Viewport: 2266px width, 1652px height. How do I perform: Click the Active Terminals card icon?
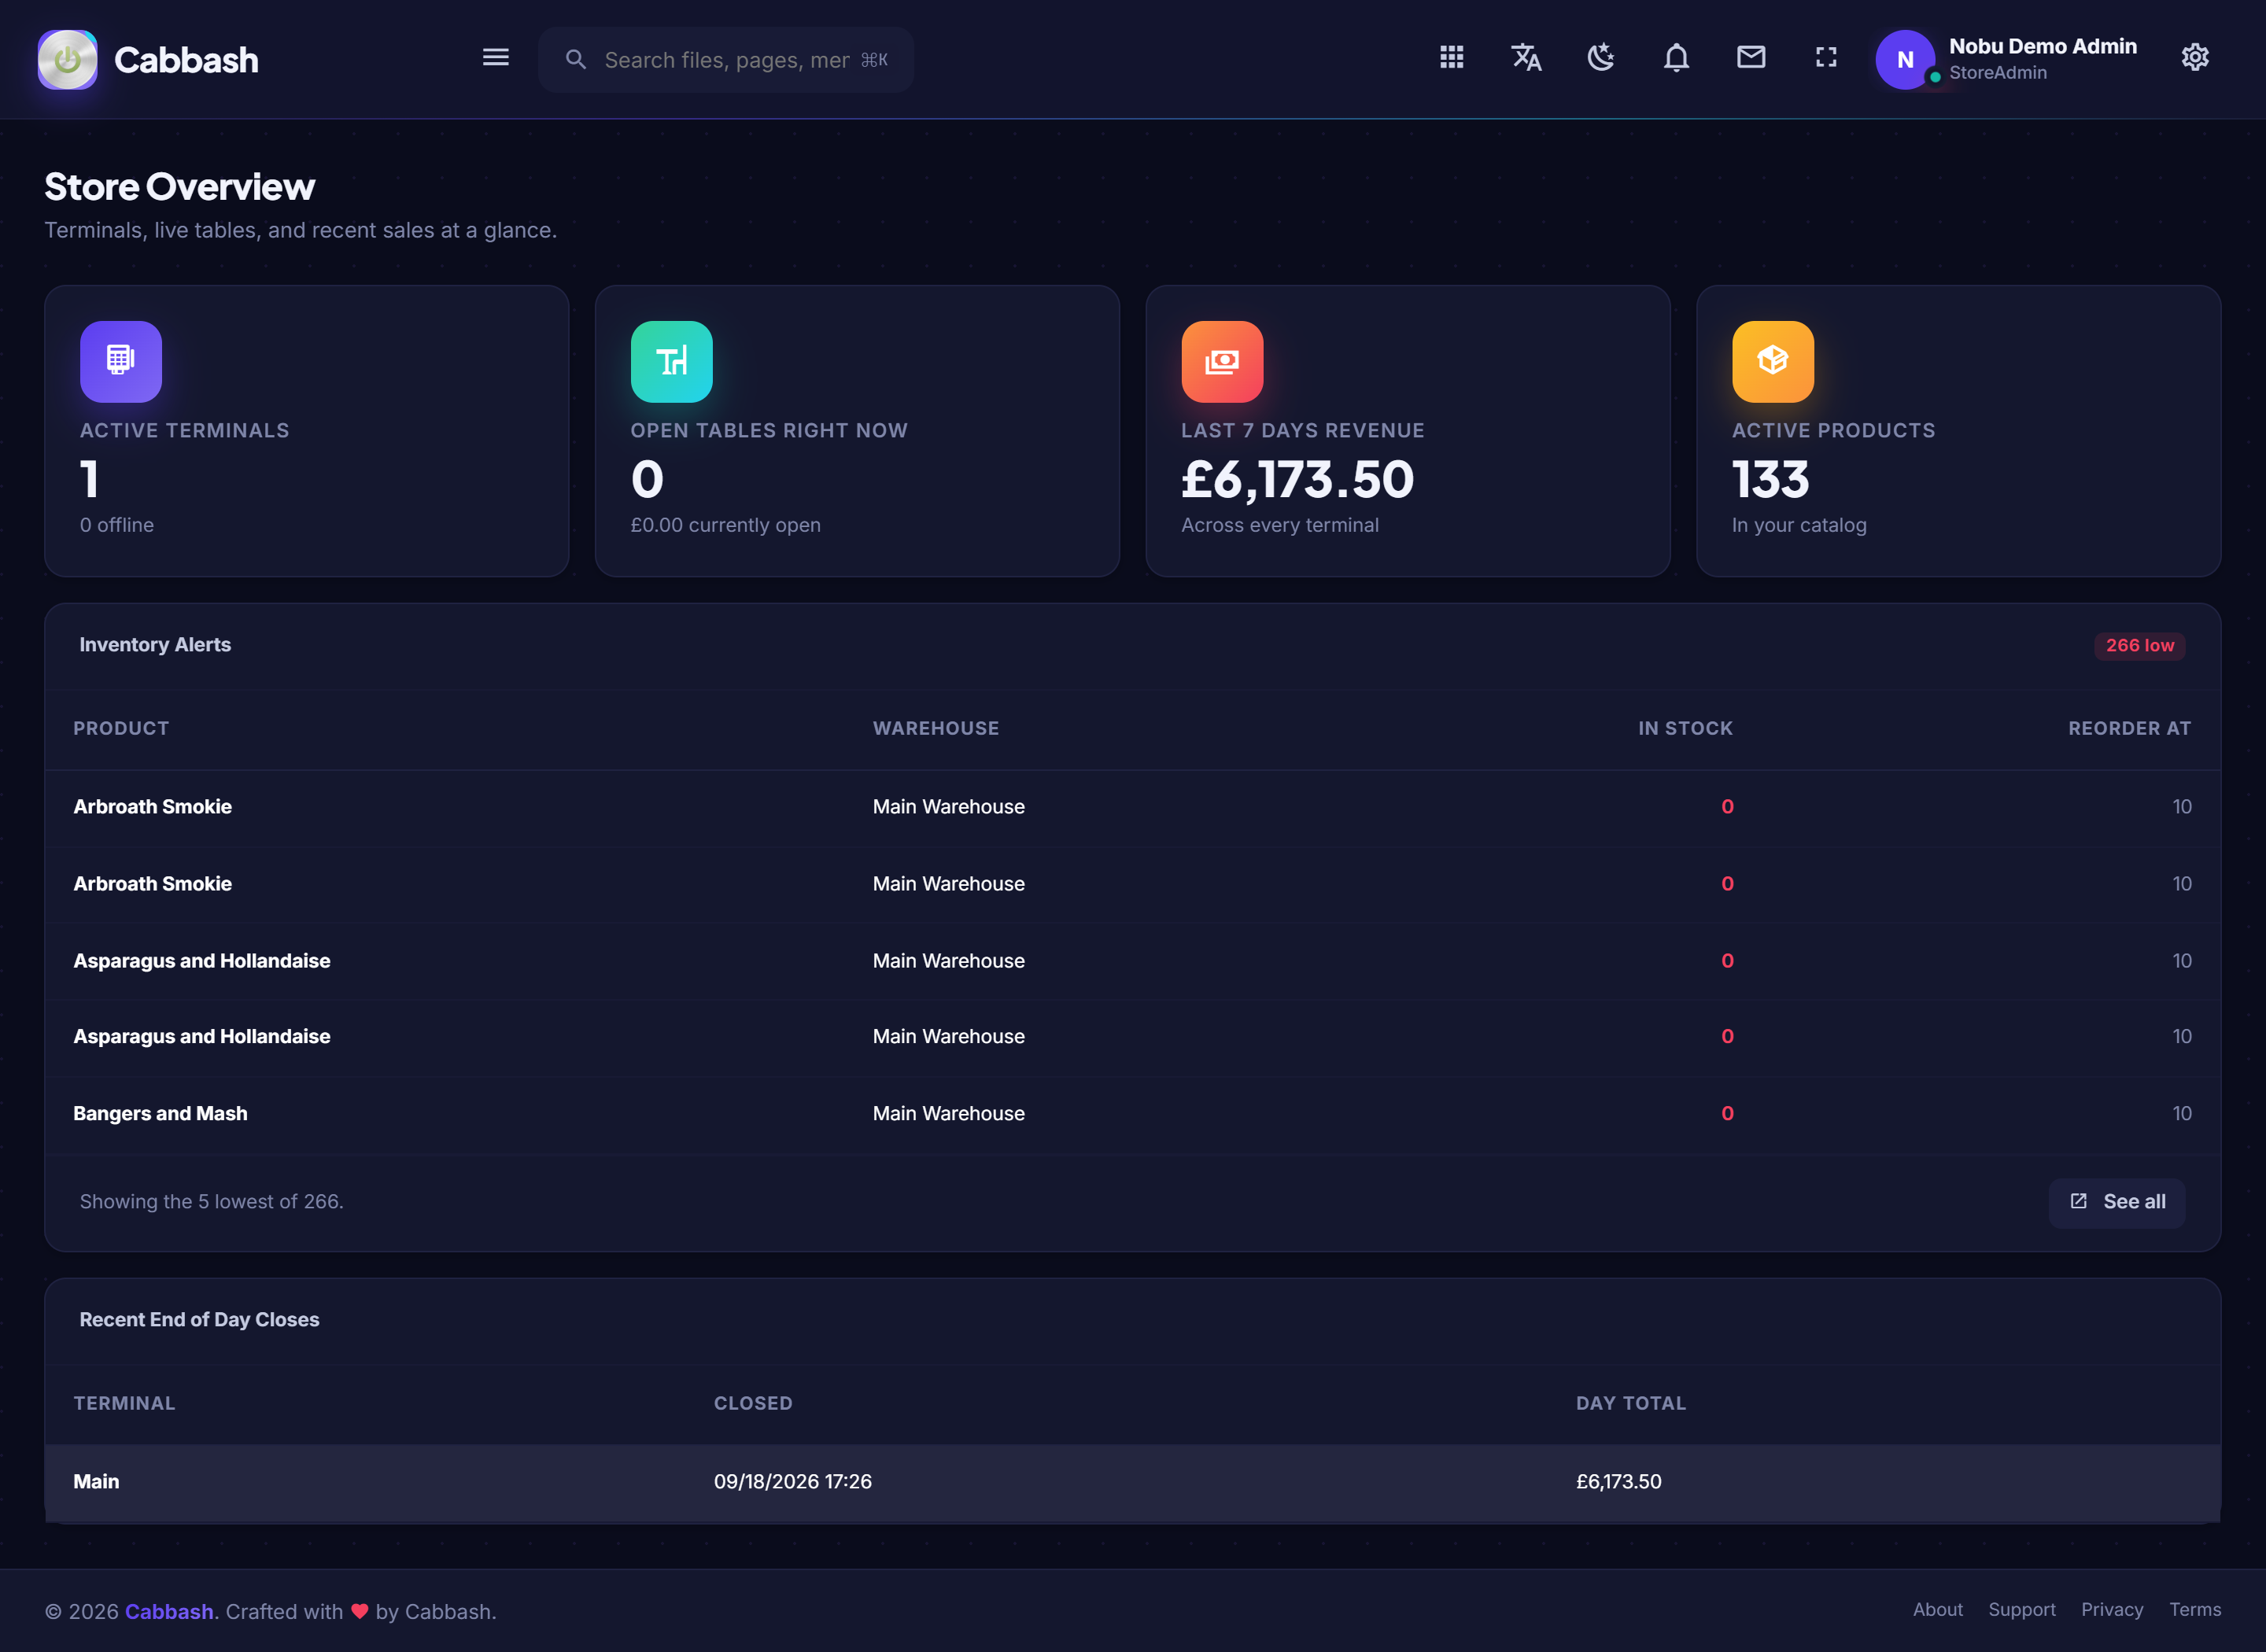(x=121, y=361)
